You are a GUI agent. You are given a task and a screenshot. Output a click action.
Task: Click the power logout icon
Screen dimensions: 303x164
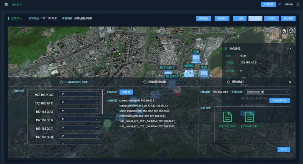coord(298,4)
